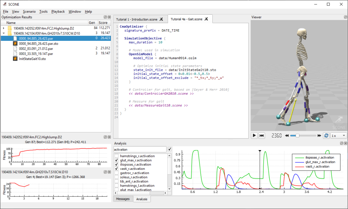
Task: Switch to the Messages tab
Action: (x=123, y=199)
